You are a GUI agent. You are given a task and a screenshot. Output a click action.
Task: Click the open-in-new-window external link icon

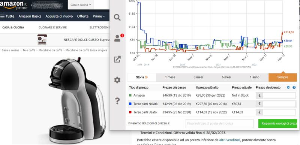[117, 59]
